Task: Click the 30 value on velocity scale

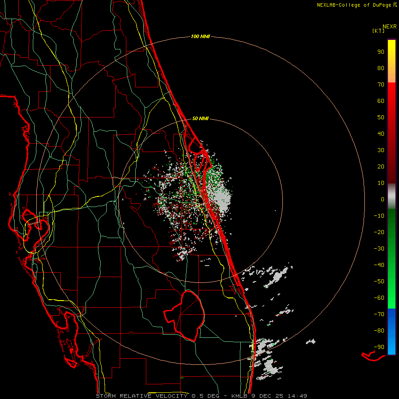Action: (x=381, y=150)
